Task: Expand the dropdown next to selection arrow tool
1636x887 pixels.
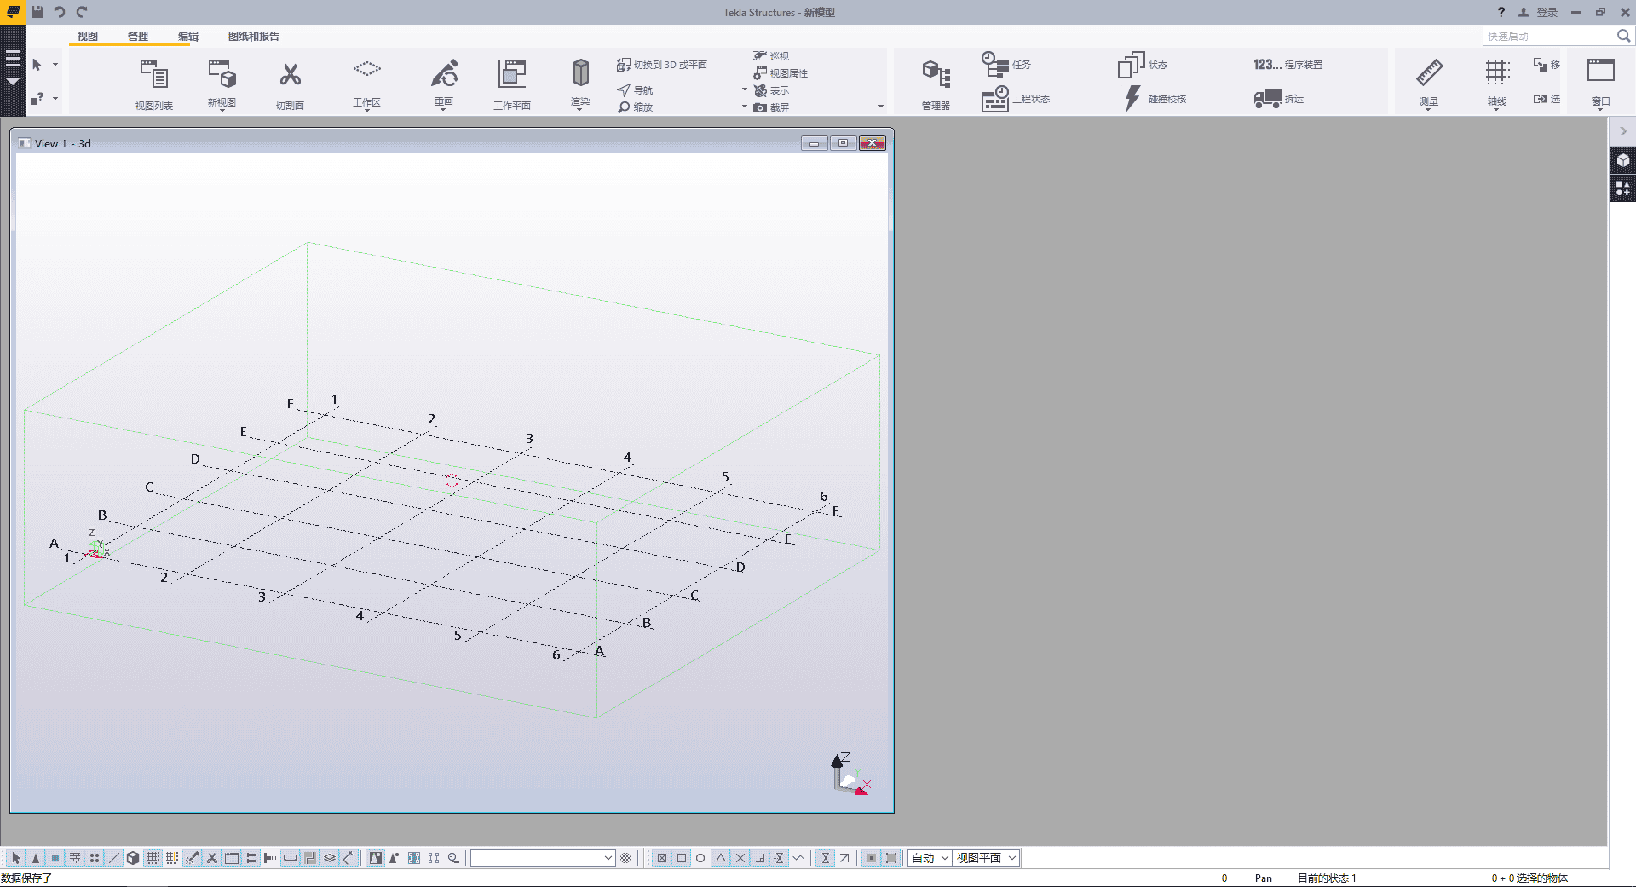Action: [x=55, y=65]
